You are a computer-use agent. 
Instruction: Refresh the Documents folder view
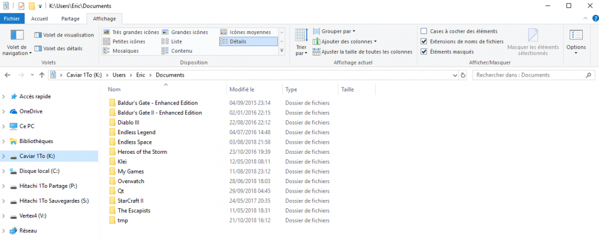tap(463, 75)
